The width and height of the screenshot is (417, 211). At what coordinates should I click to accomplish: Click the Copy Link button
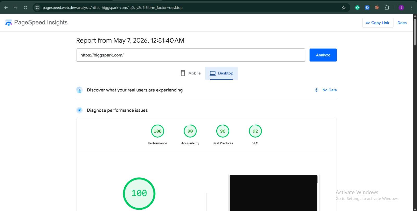pyautogui.click(x=378, y=23)
